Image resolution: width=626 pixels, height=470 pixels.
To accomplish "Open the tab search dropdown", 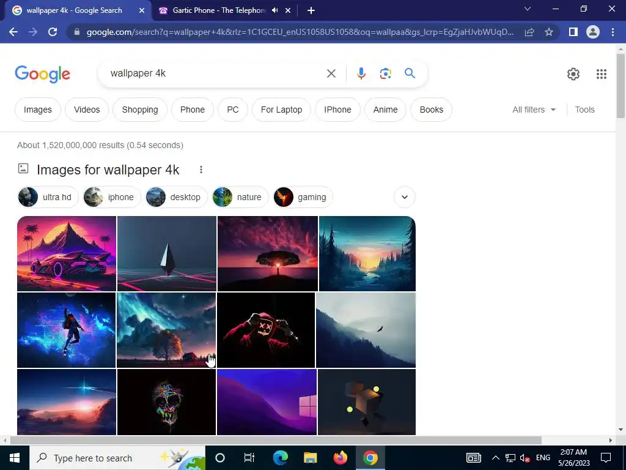I will (x=528, y=9).
